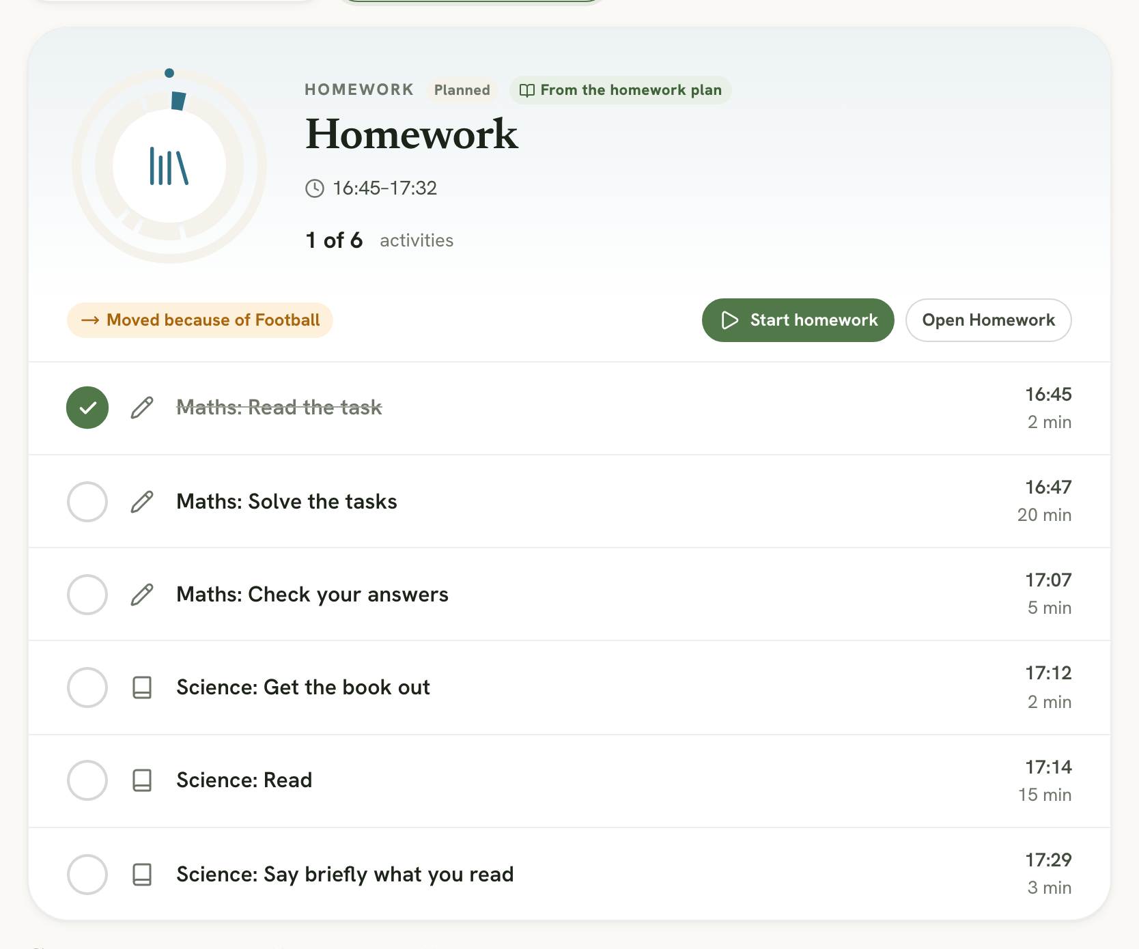Click the blue dot on progress ring
Viewport: 1139px width, 949px height.
[x=169, y=73]
